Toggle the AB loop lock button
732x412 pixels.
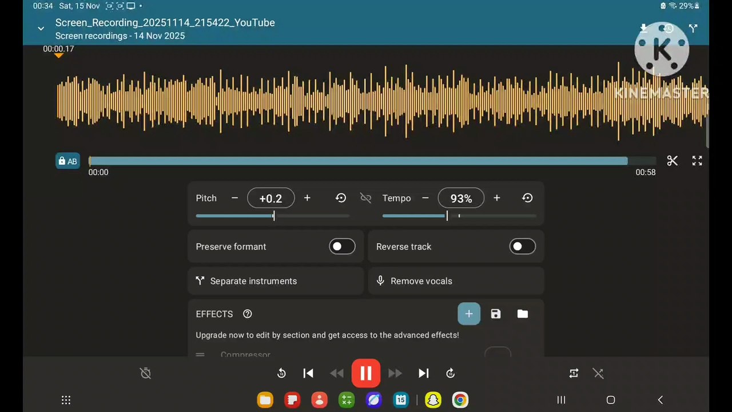coord(67,161)
